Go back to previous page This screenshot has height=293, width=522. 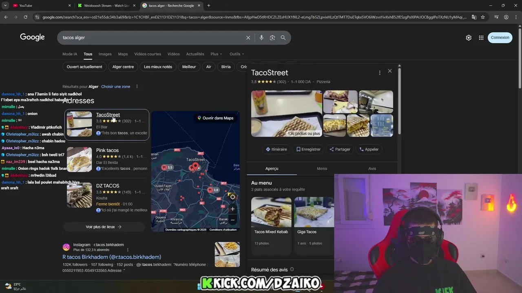[x=6, y=17]
